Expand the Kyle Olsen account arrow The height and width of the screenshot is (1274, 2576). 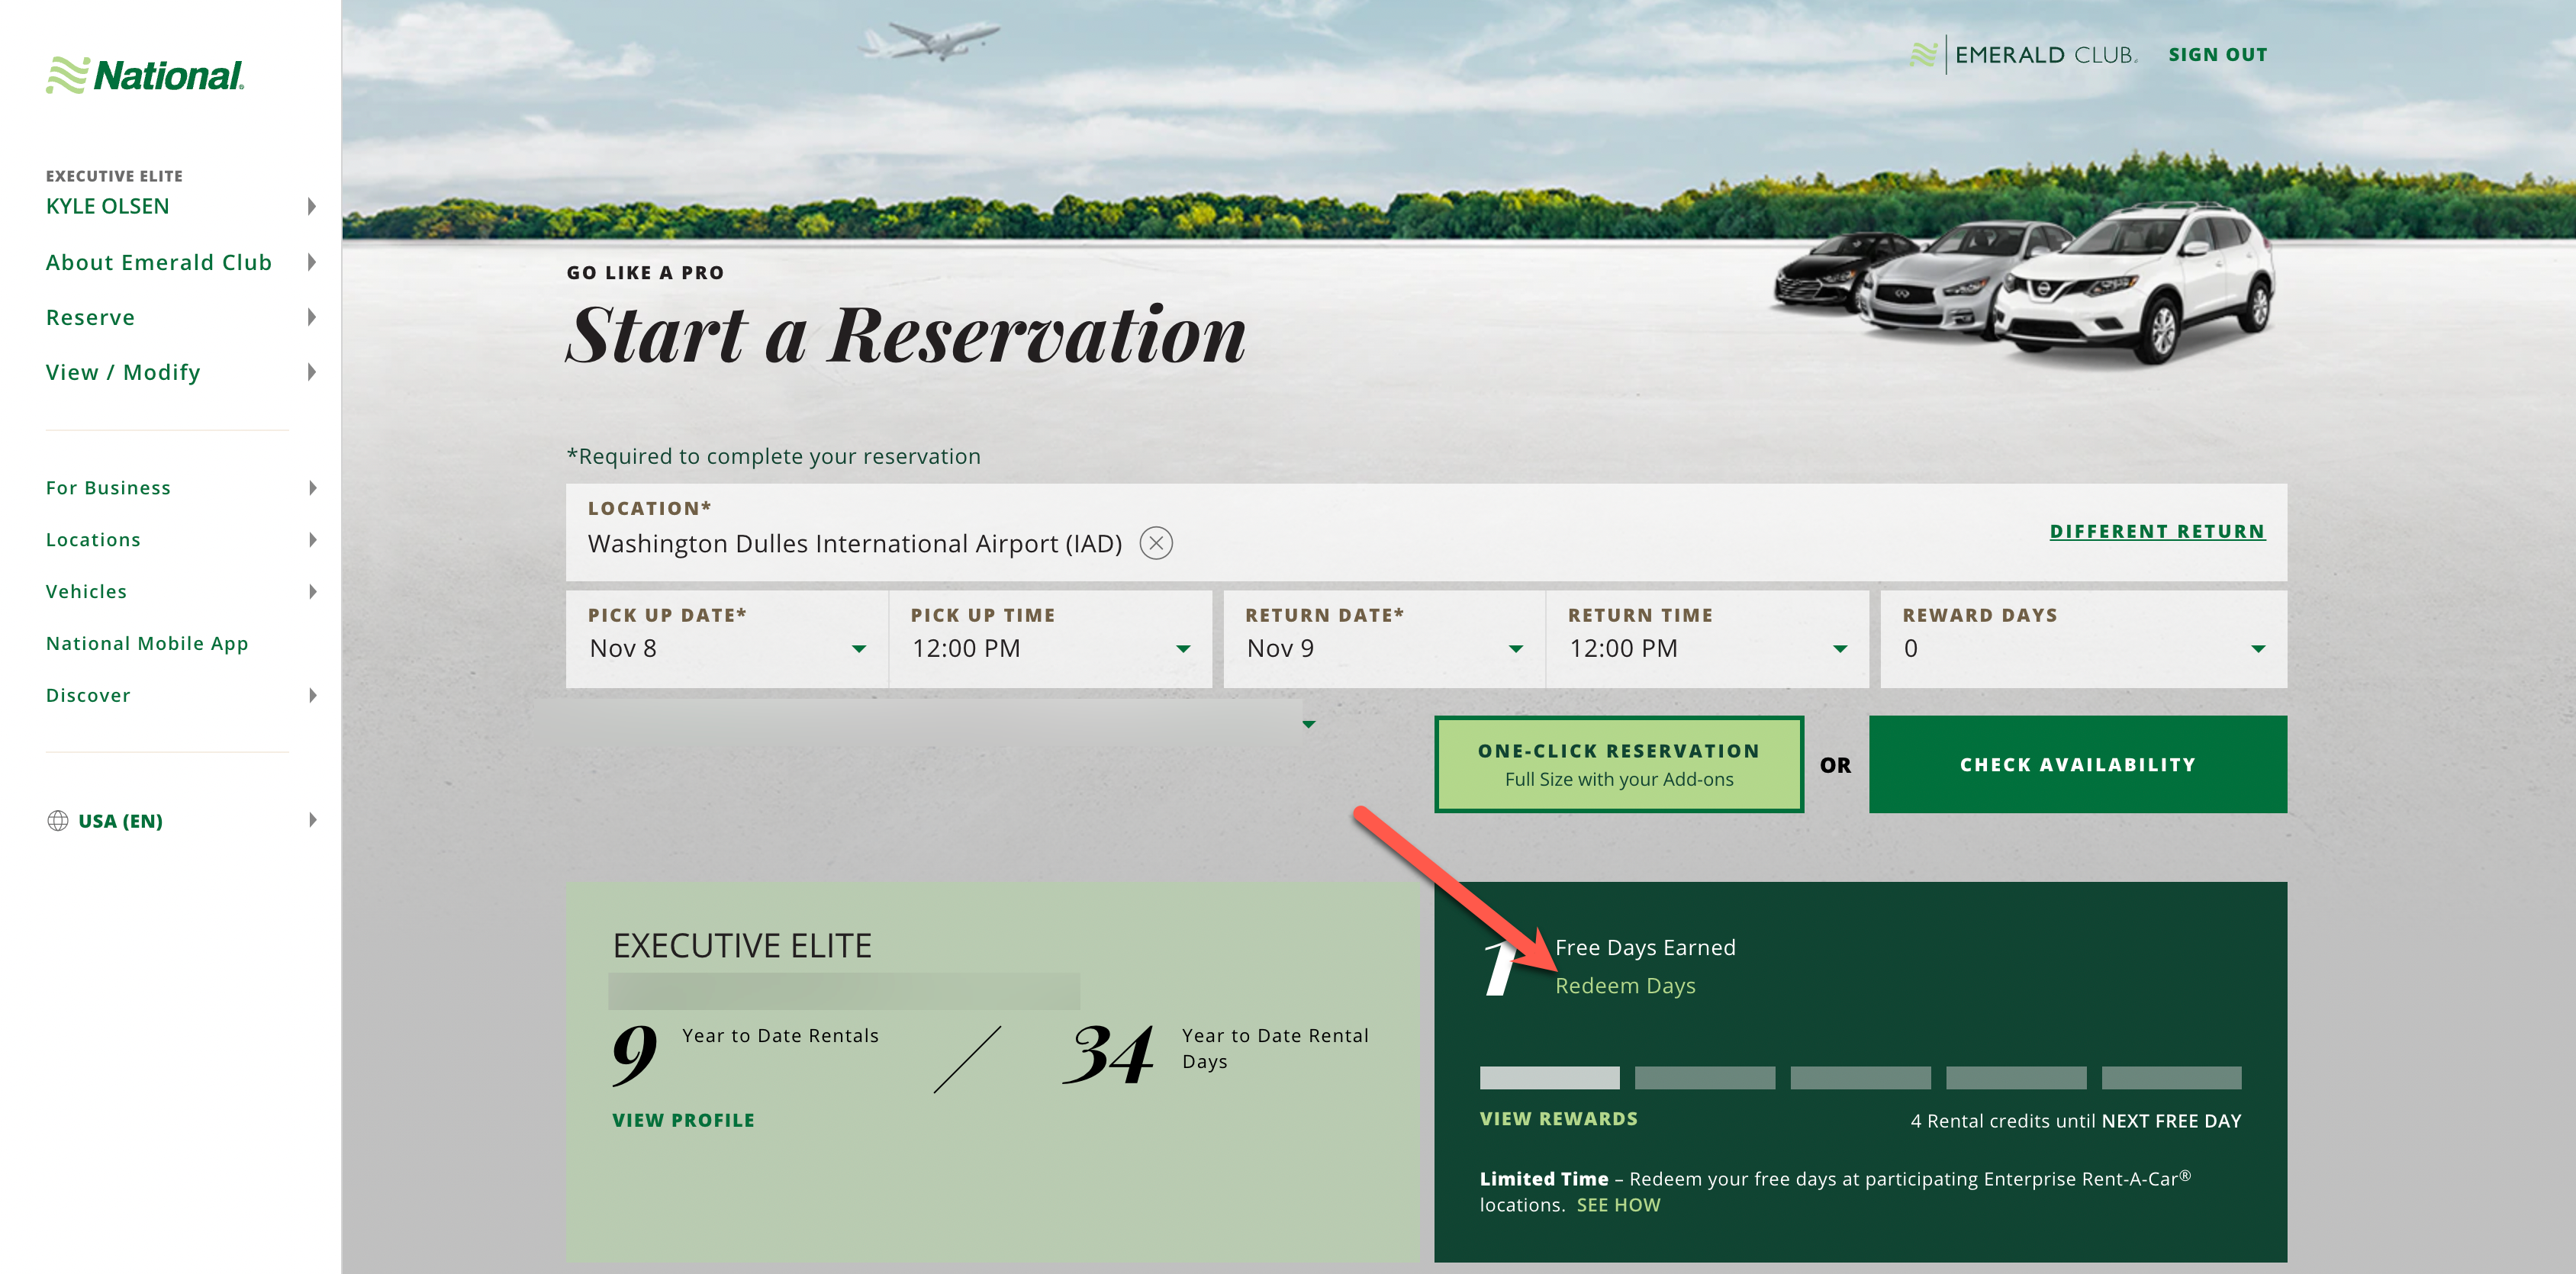312,206
